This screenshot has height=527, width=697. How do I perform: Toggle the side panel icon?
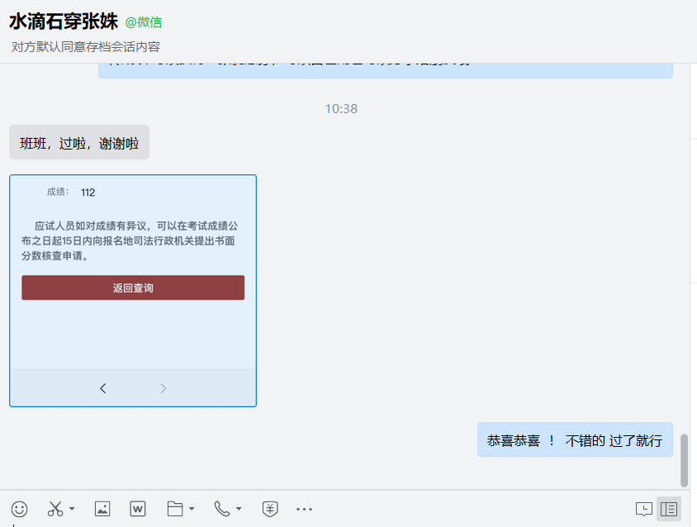tap(669, 509)
